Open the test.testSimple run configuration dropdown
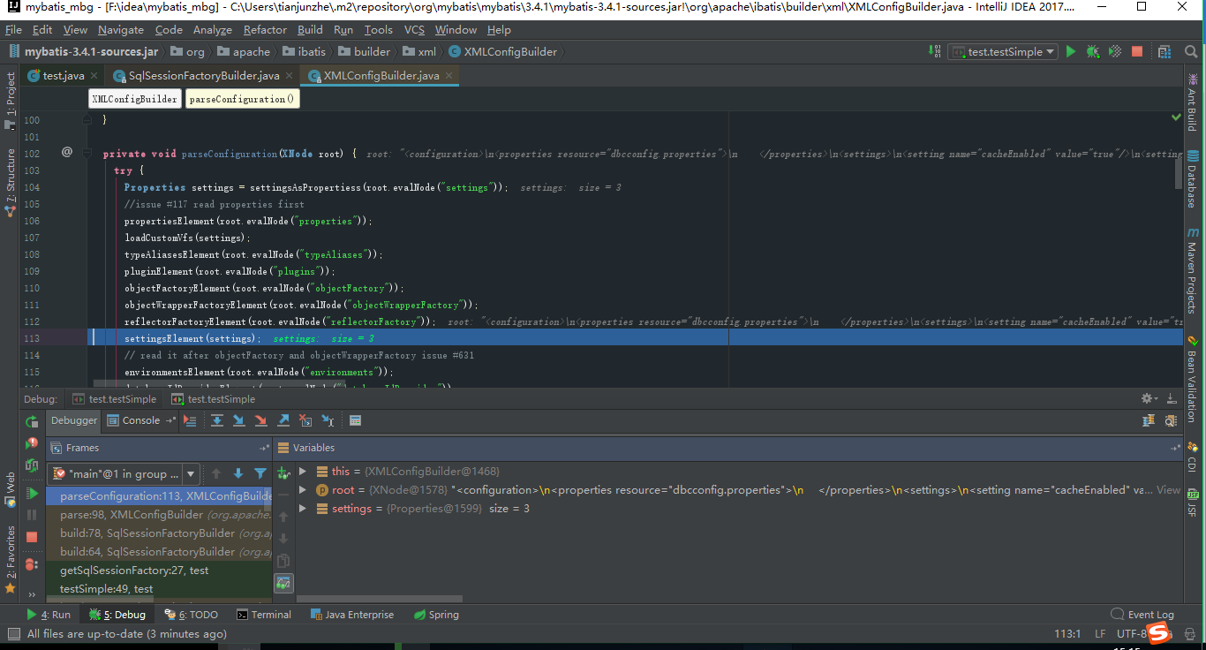 [1002, 51]
